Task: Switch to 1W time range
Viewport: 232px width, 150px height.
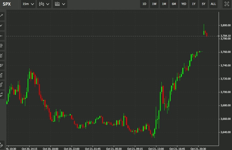Action: [154, 4]
